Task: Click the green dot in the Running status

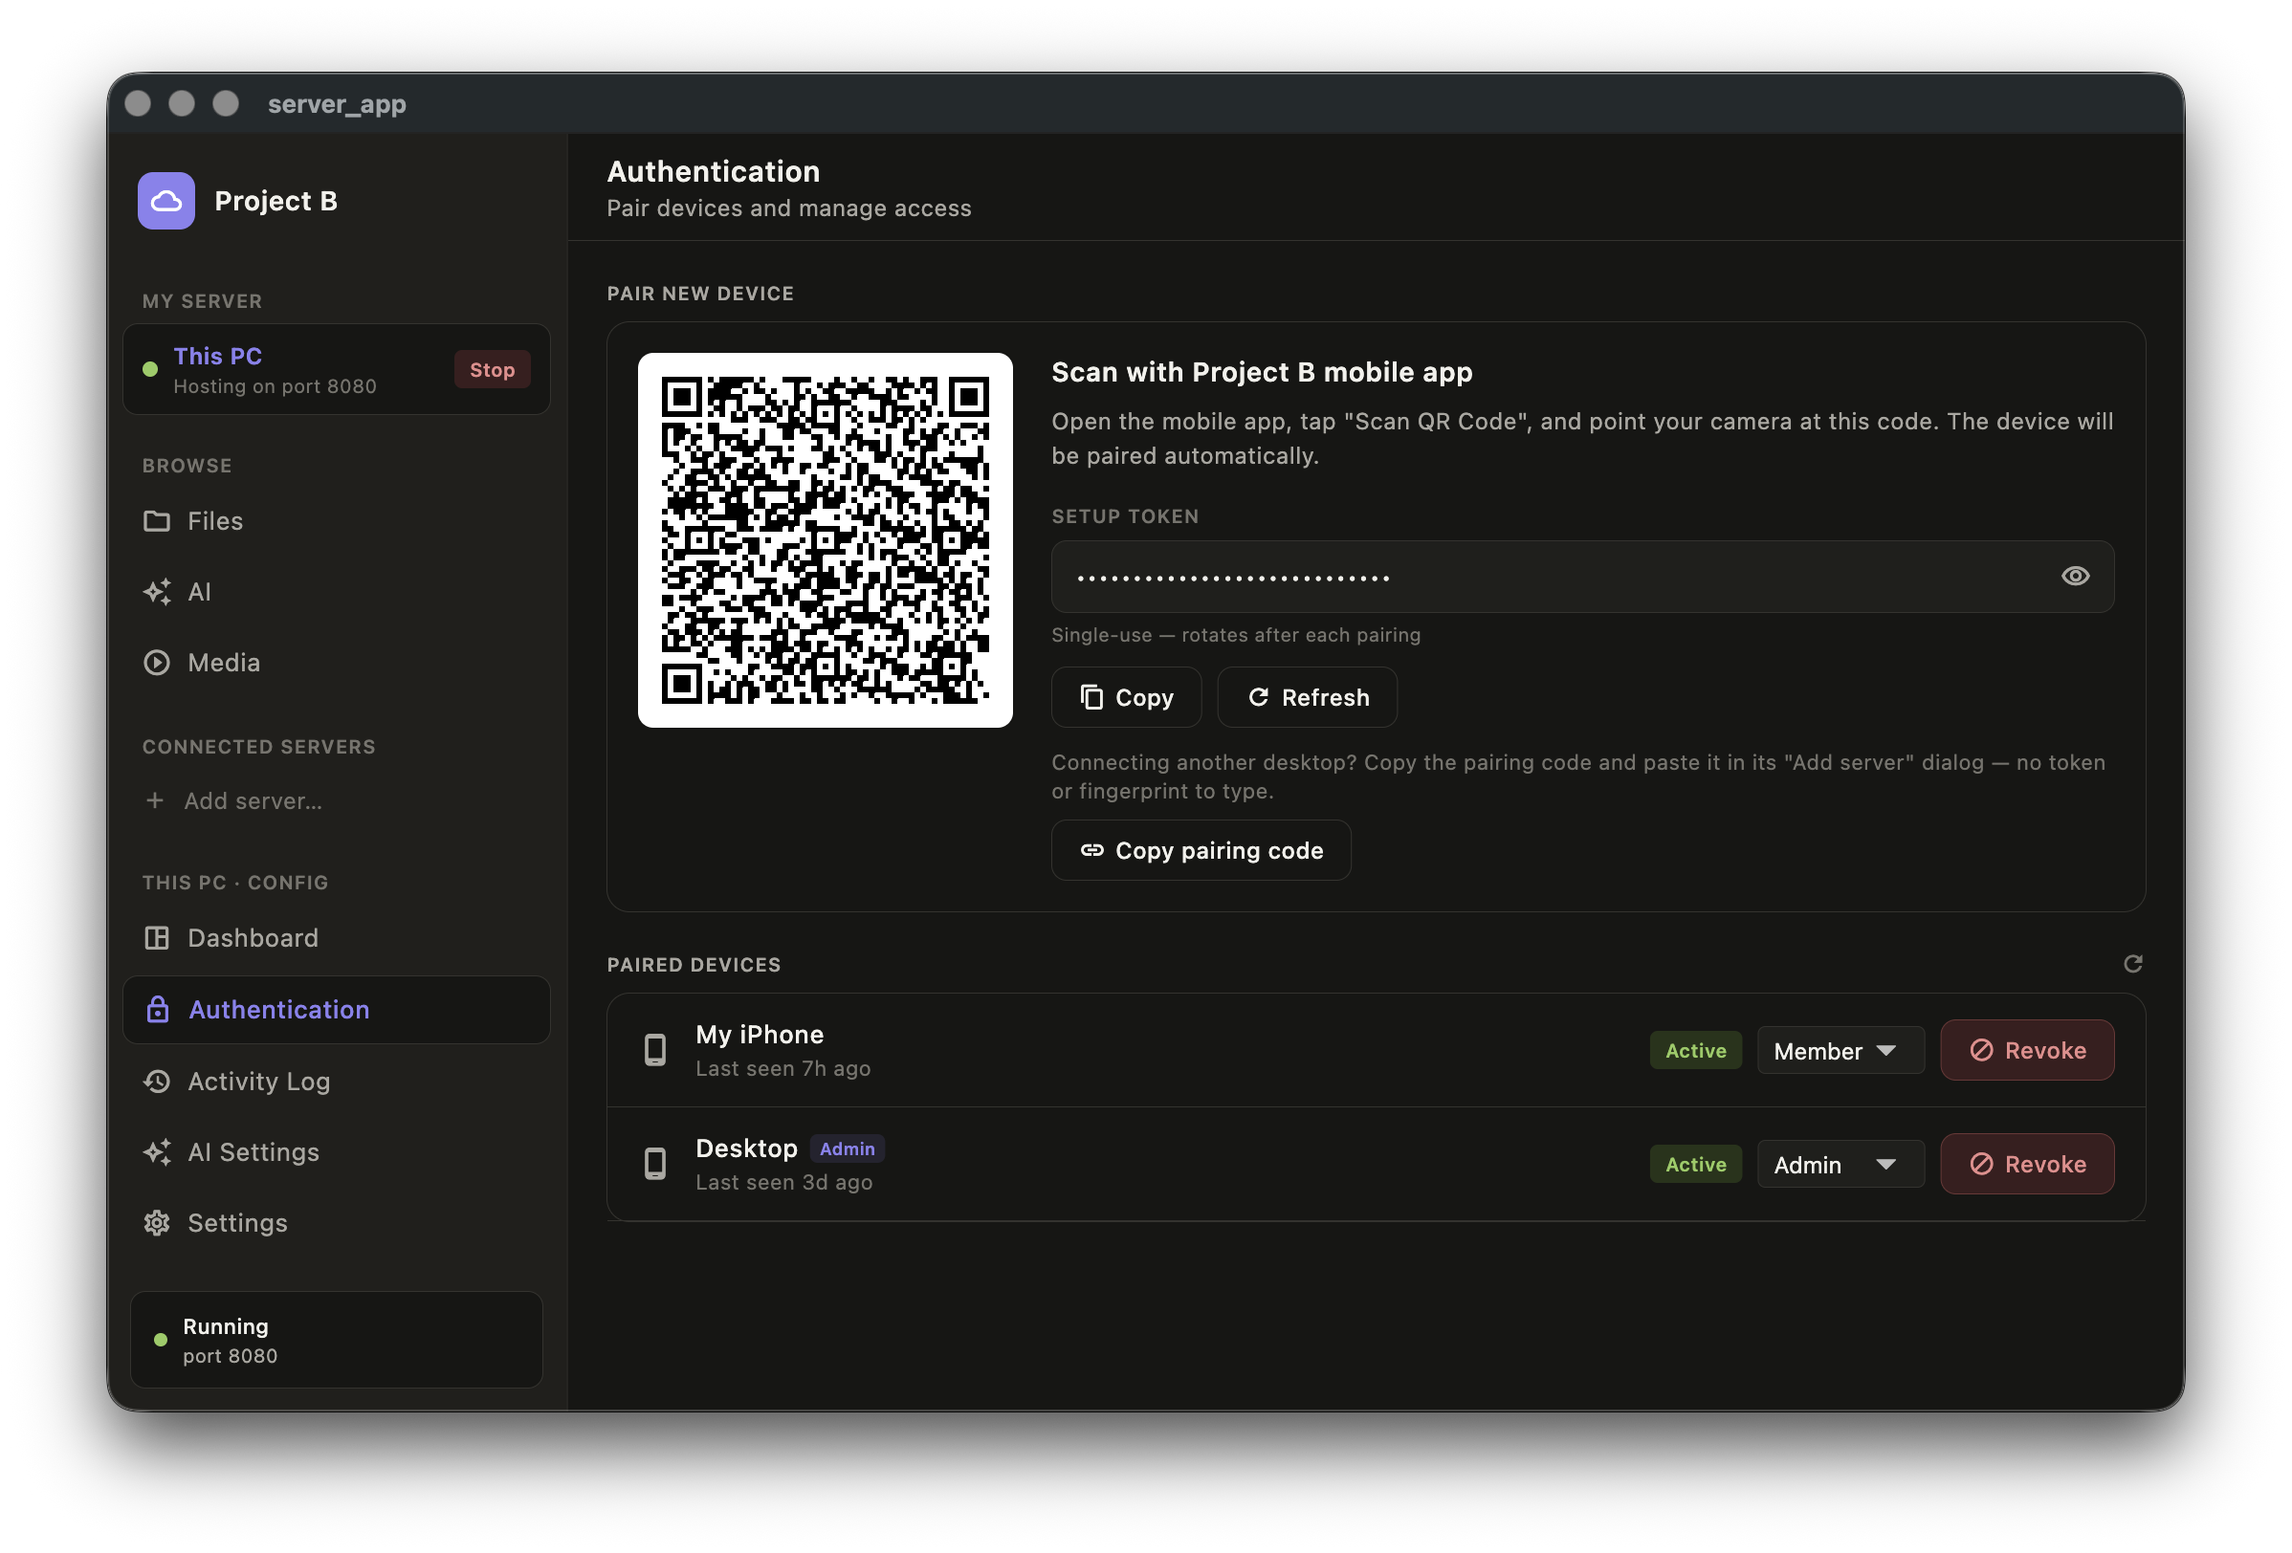Action: [160, 1340]
